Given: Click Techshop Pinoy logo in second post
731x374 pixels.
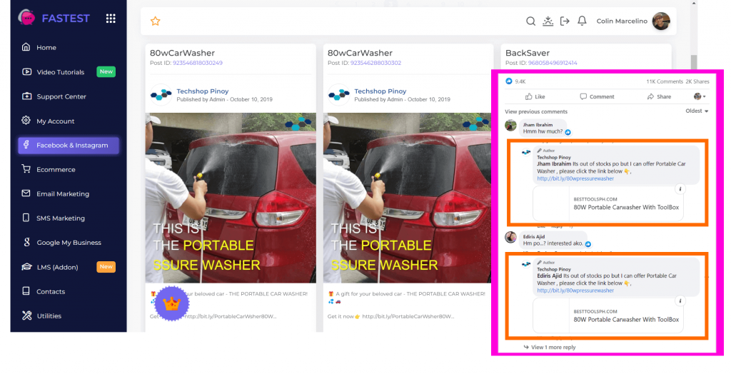Looking at the screenshot, I should [339, 95].
